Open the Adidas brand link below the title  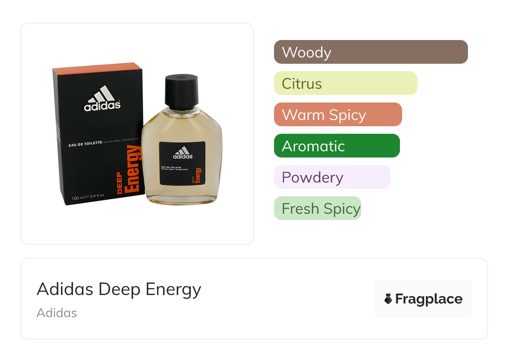[x=57, y=313]
